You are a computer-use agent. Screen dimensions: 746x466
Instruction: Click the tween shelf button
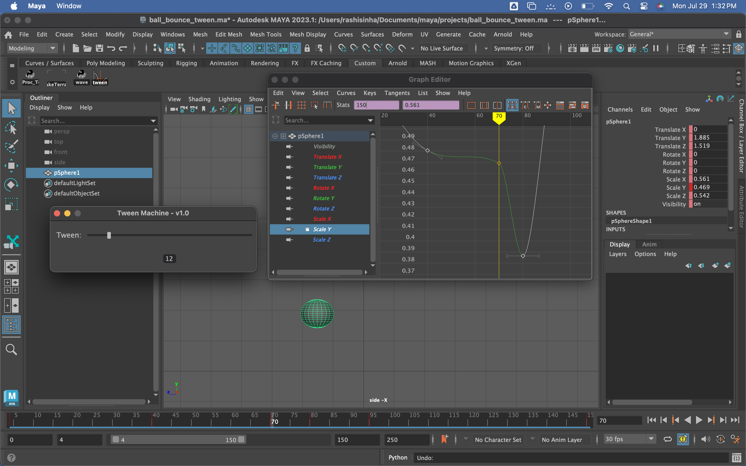coord(100,78)
